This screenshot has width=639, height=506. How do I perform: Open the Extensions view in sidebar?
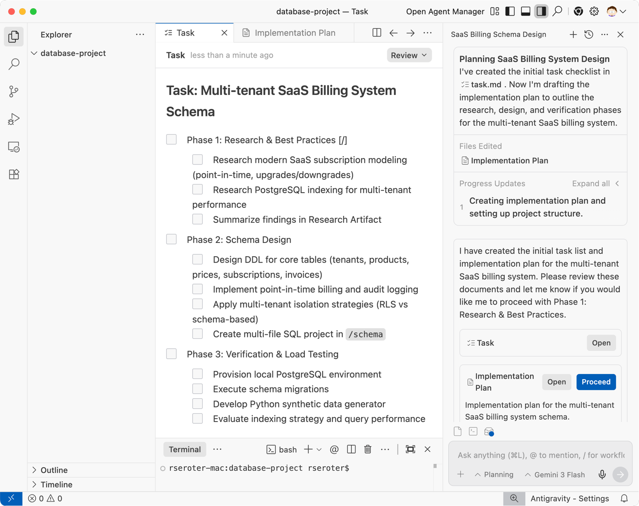point(14,174)
